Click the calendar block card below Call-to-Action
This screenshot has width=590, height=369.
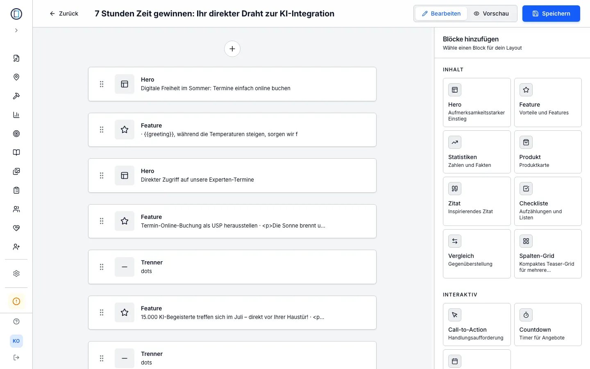(477, 360)
